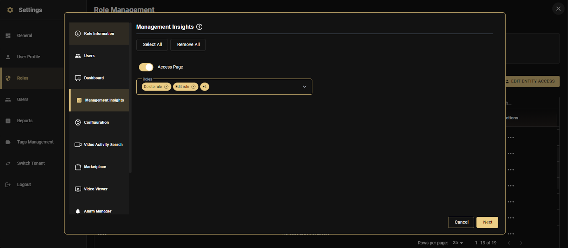Screen dimensions: 568x248
Task: Toggle the Access Page switch off
Action: coord(146,67)
